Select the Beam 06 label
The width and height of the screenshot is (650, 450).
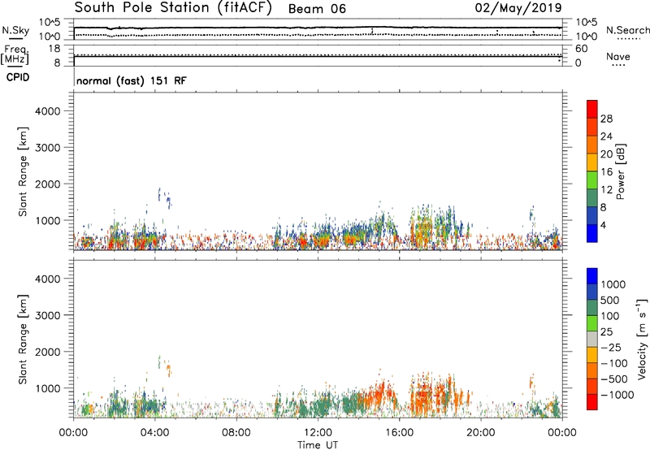(x=317, y=9)
